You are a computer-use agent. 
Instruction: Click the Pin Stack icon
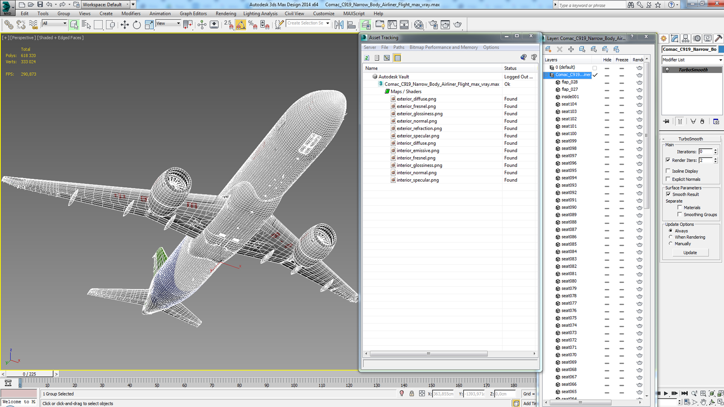[x=667, y=121]
